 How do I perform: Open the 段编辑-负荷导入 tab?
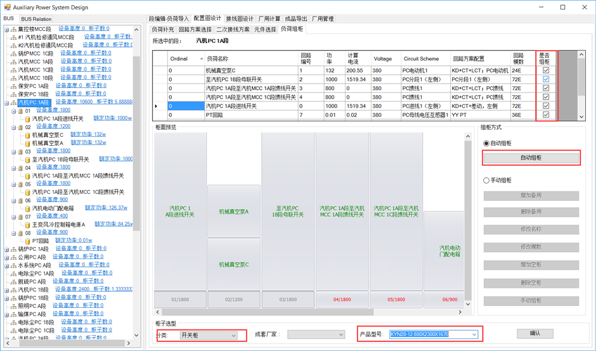click(x=169, y=18)
